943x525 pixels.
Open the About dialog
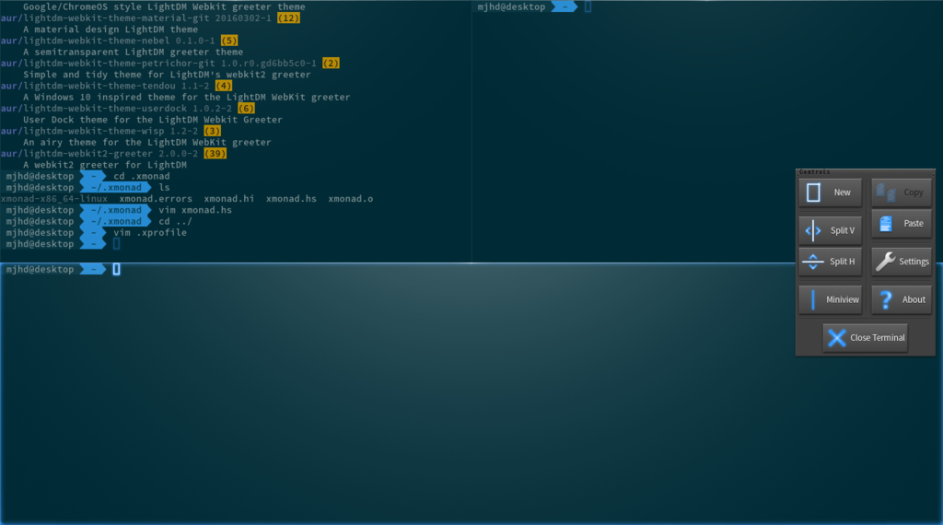[x=901, y=299]
